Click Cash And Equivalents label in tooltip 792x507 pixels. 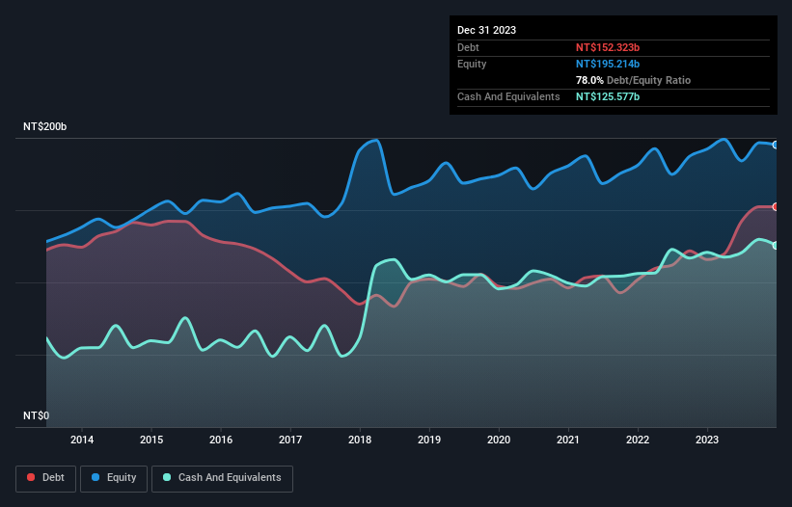coord(508,96)
